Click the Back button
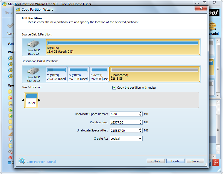Screen dimensions: 223x174 [x=156, y=161]
